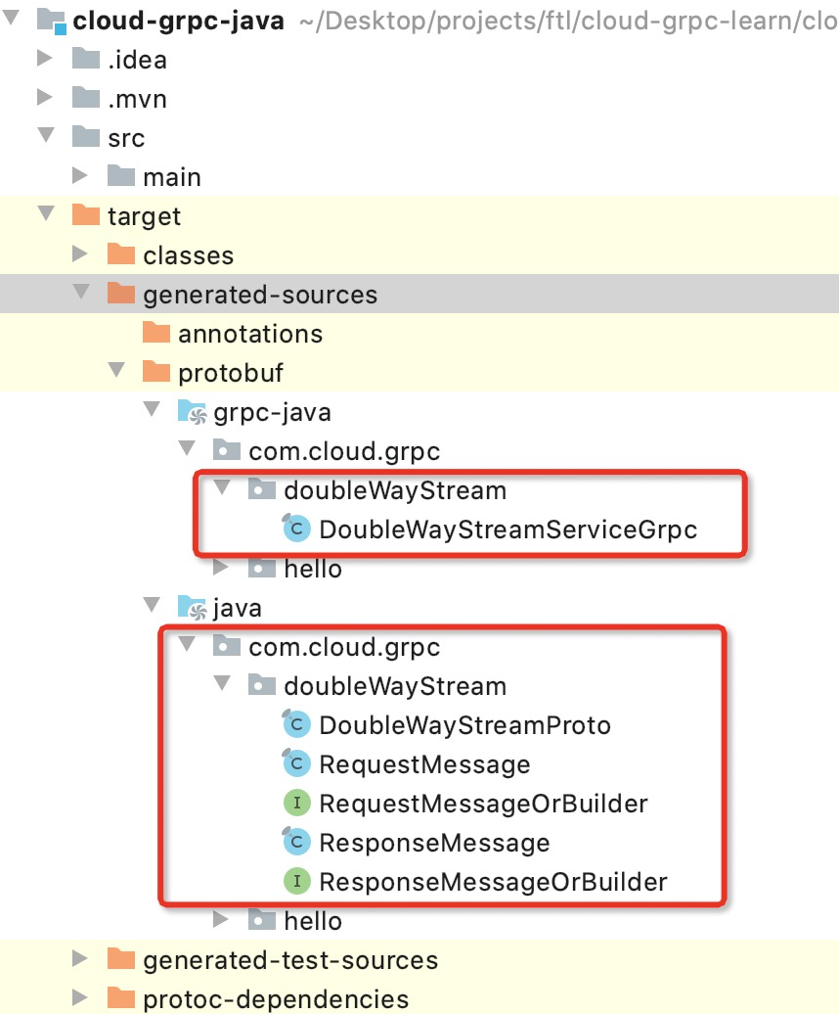Image resolution: width=839 pixels, height=1014 pixels.
Task: Click the DoubleWayStreamServiceGrpc class icon
Action: pyautogui.click(x=296, y=529)
